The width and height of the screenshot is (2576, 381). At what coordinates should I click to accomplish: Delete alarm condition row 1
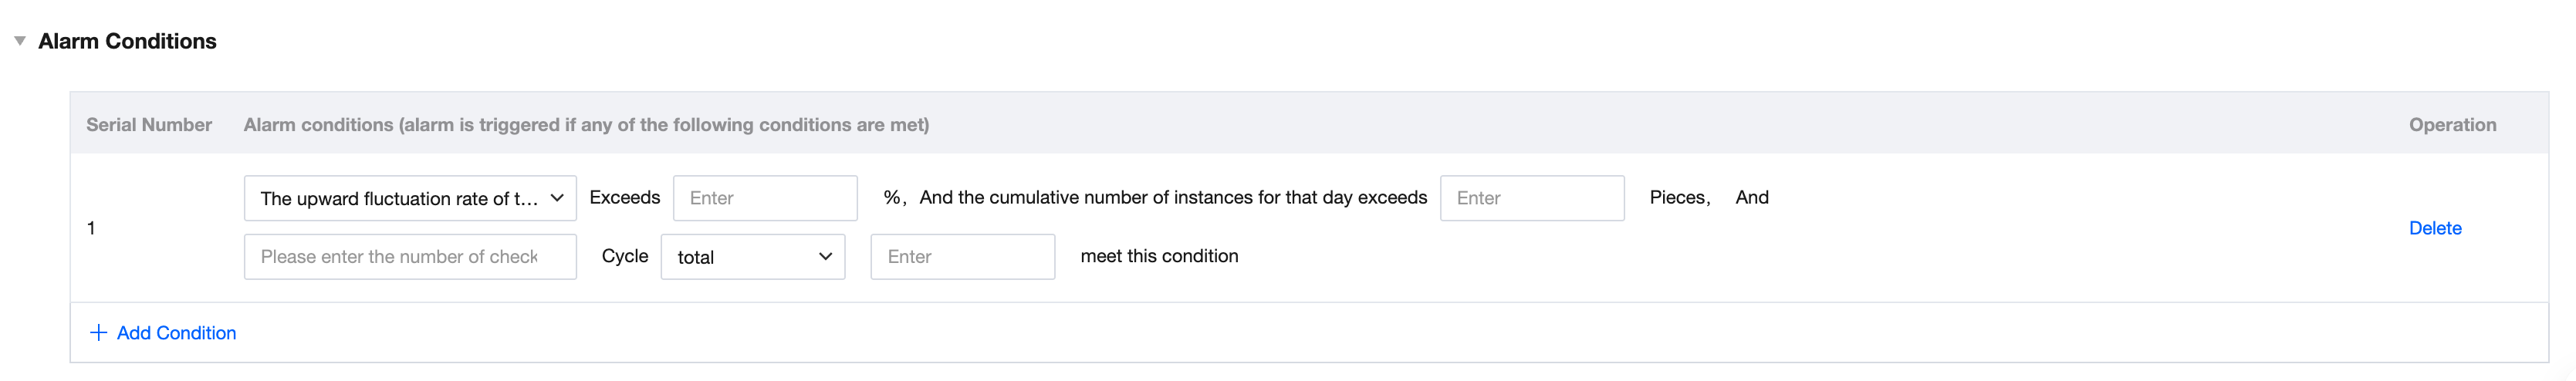(2434, 228)
